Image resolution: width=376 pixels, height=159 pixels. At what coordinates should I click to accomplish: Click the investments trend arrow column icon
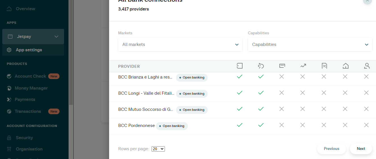pos(303,66)
